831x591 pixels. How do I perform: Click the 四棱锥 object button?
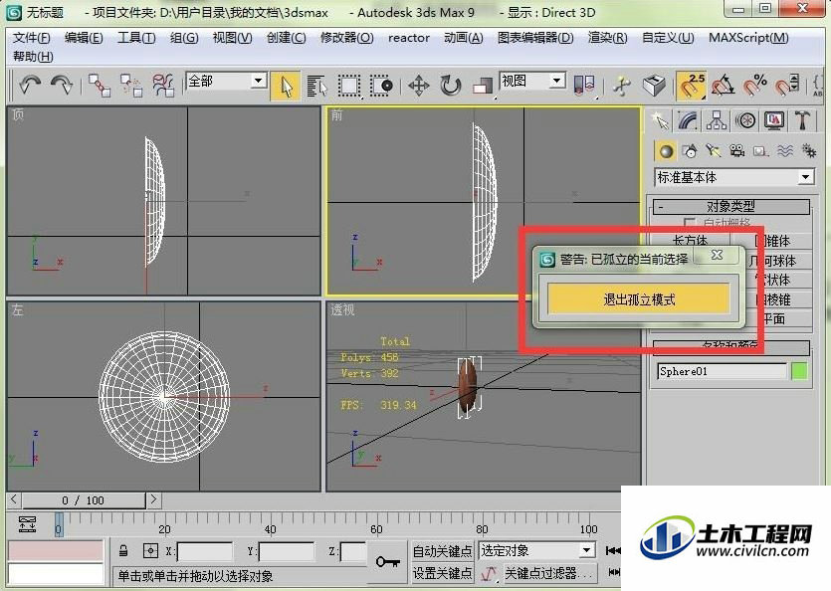coord(779,300)
